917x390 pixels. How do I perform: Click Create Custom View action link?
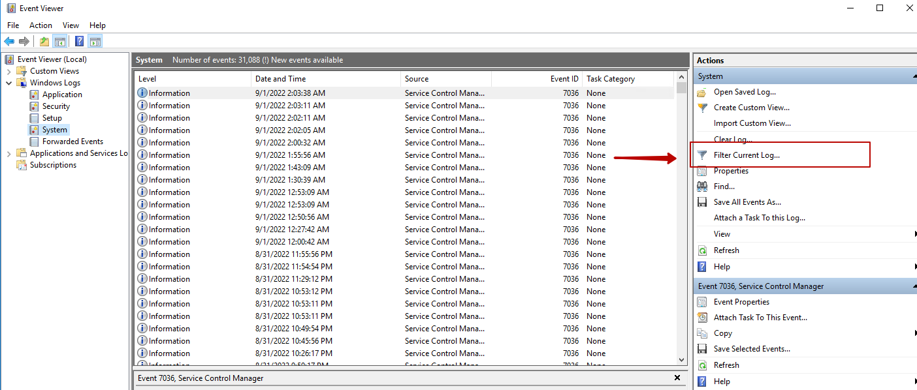[751, 108]
